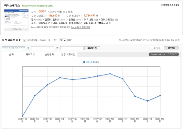Click the 838위 rank value
The width and height of the screenshot is (183, 129).
[42, 11]
